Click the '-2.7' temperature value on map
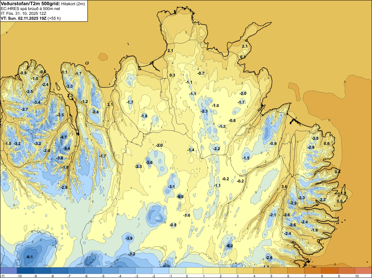The width and height of the screenshot is (372, 278). tap(25, 109)
